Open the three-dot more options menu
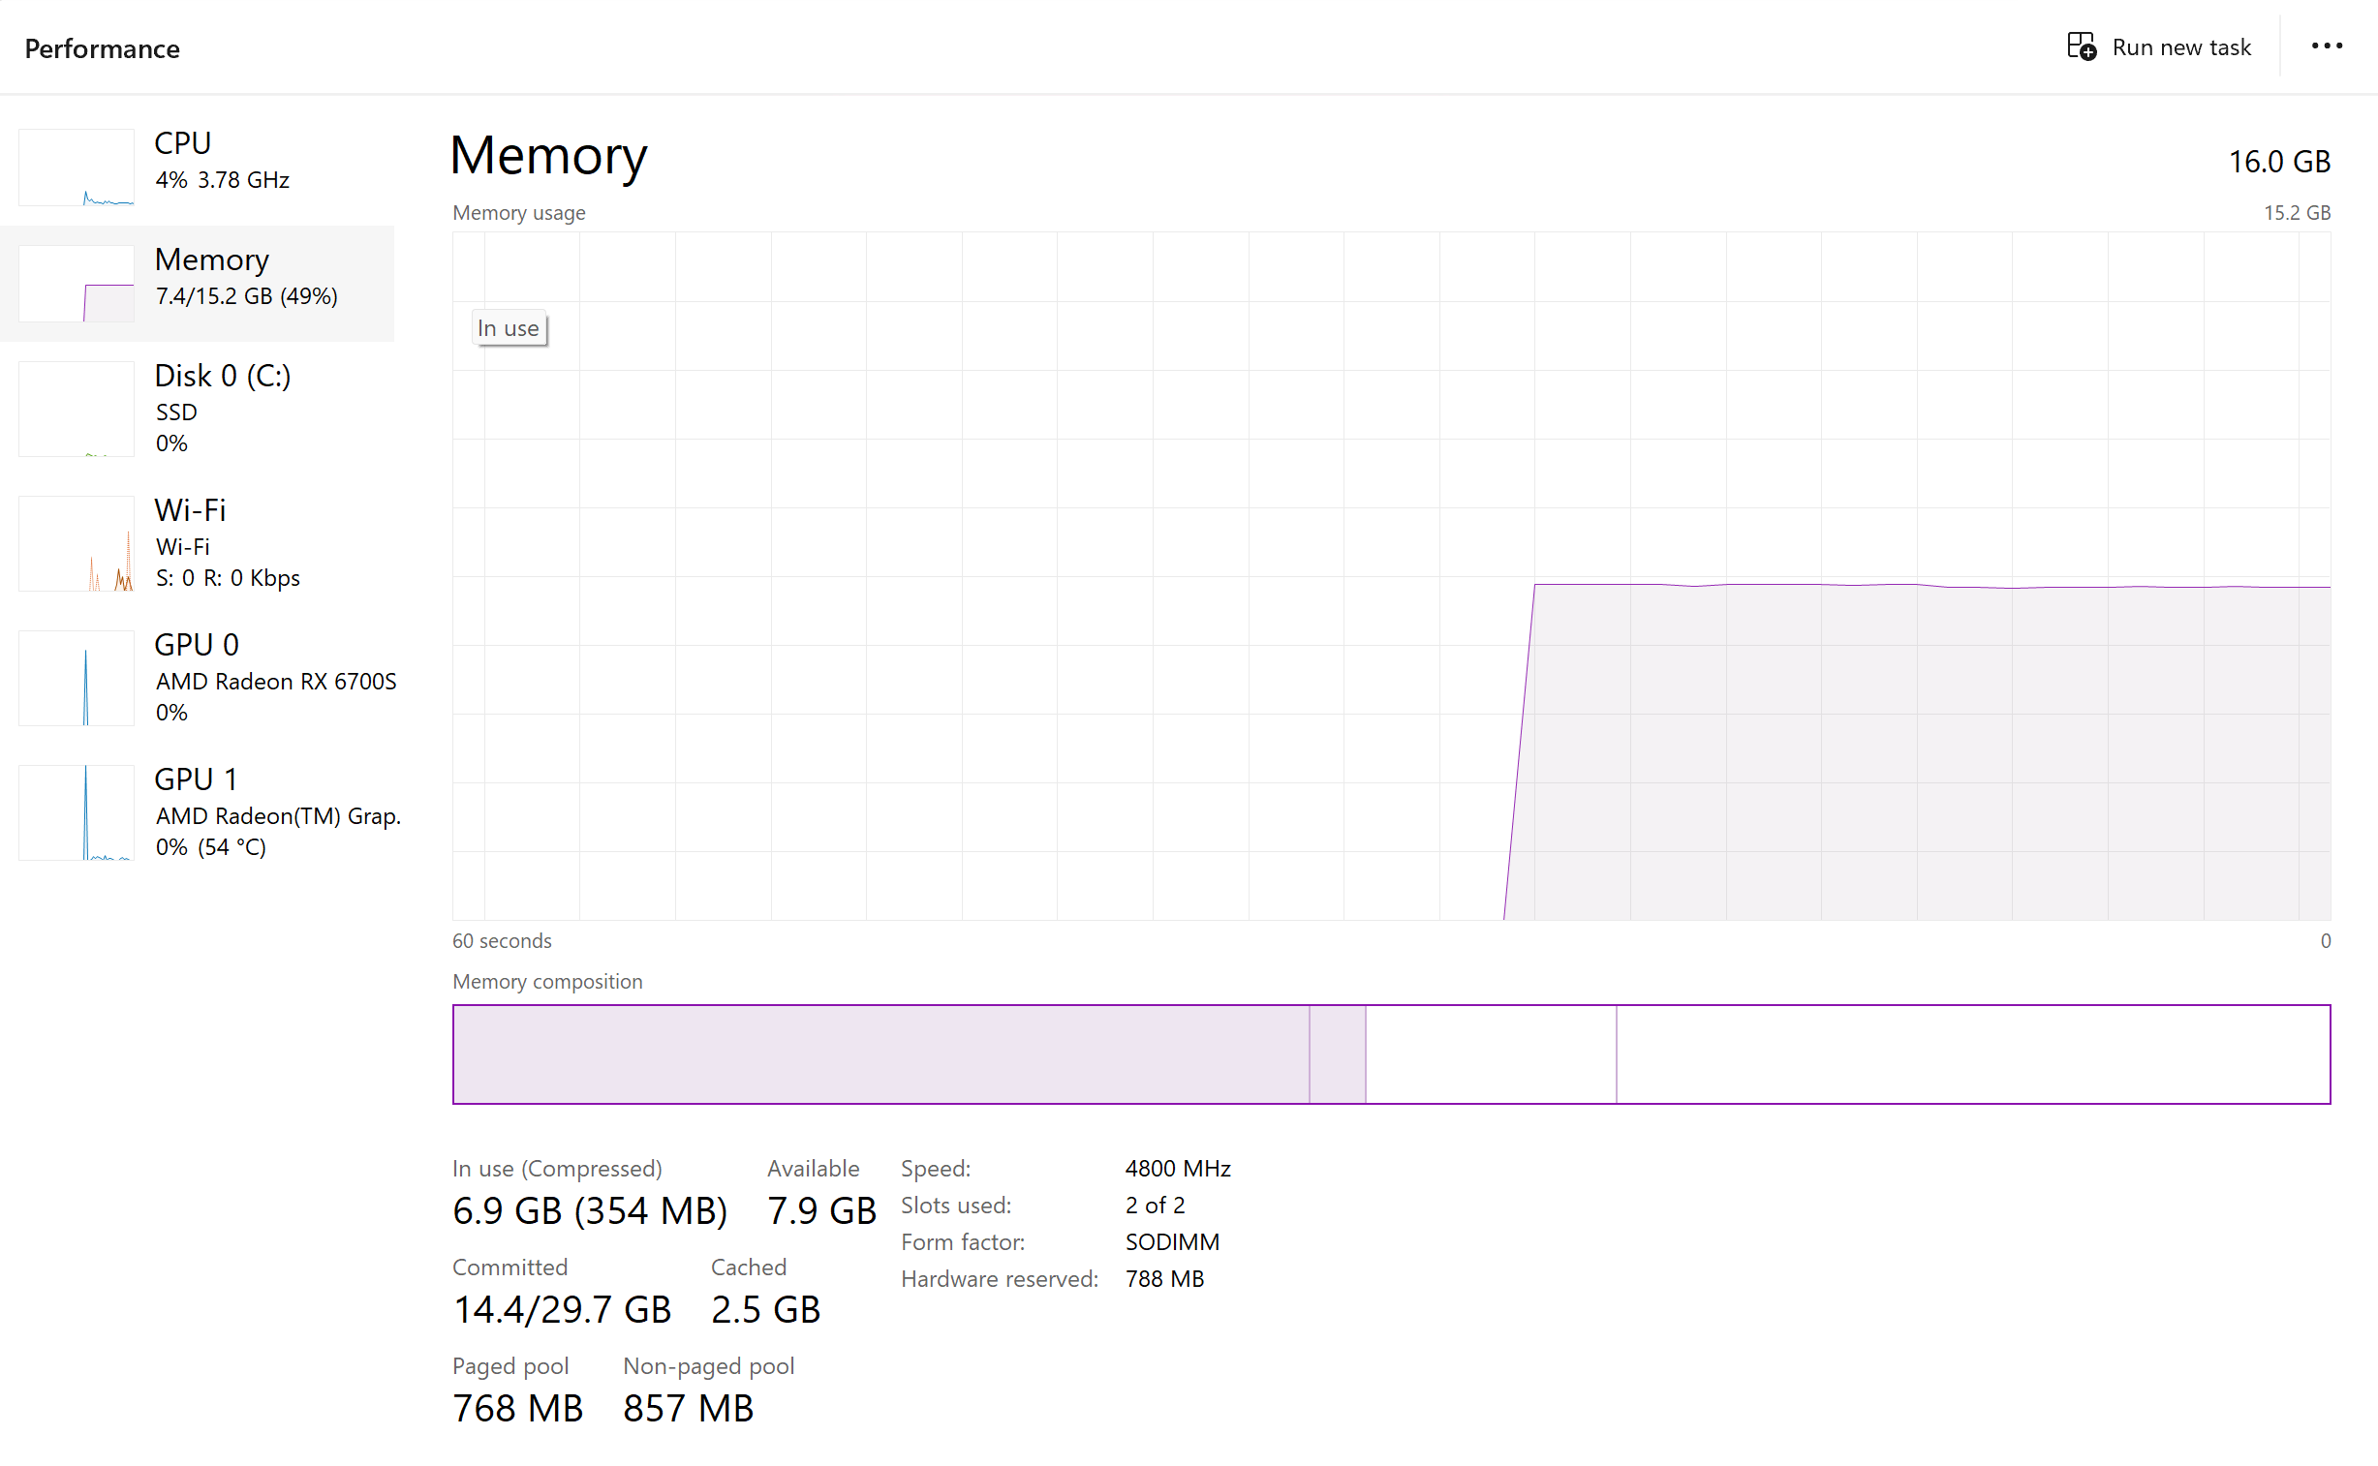 [x=2327, y=46]
